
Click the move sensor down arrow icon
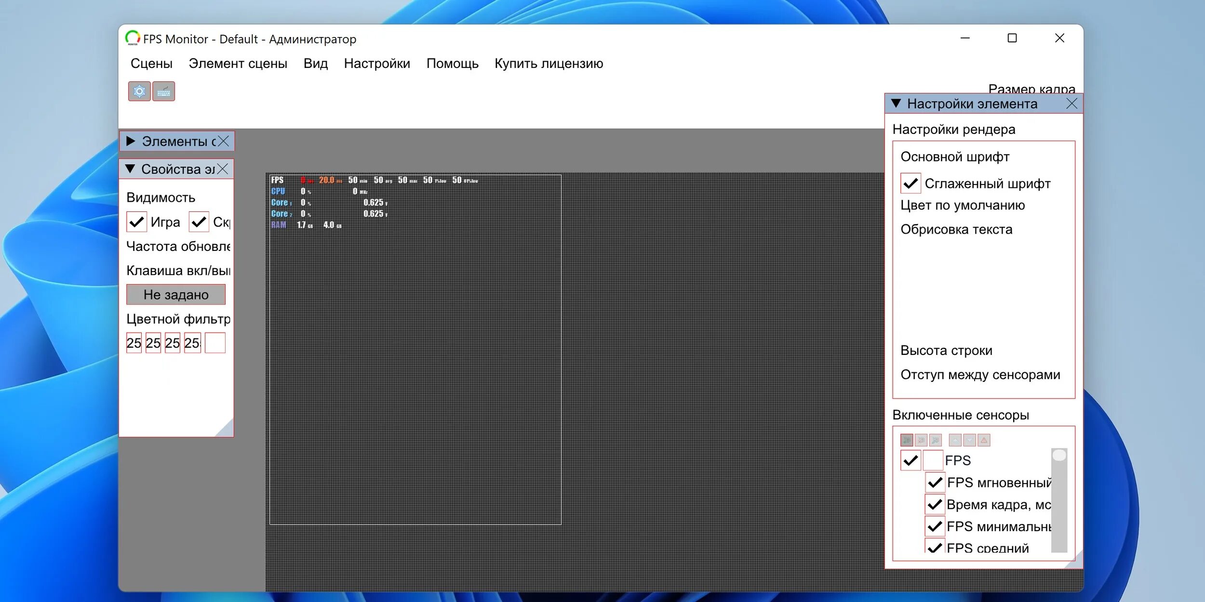(x=970, y=440)
